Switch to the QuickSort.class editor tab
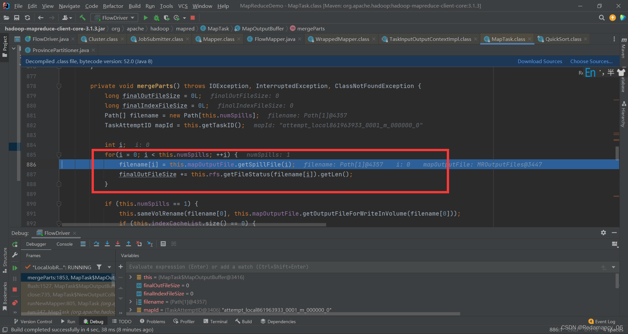 click(563, 39)
